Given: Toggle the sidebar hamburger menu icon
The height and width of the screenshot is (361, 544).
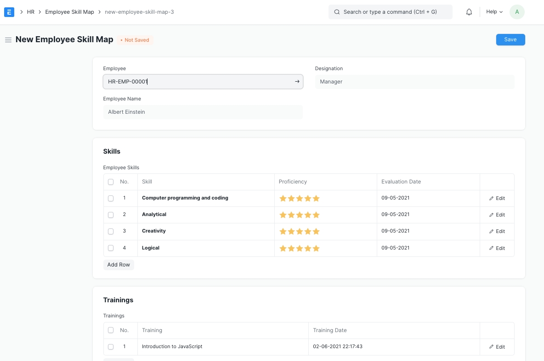Looking at the screenshot, I should pos(8,40).
